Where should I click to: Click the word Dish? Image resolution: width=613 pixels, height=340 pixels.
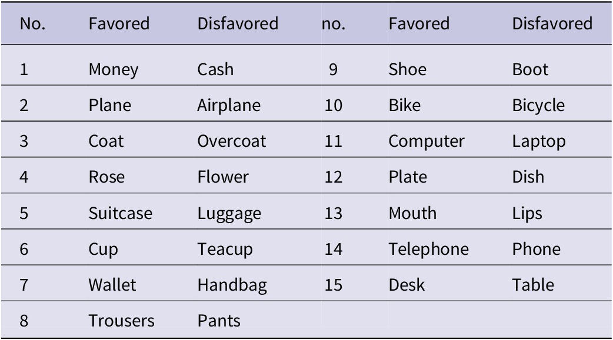pos(528,177)
